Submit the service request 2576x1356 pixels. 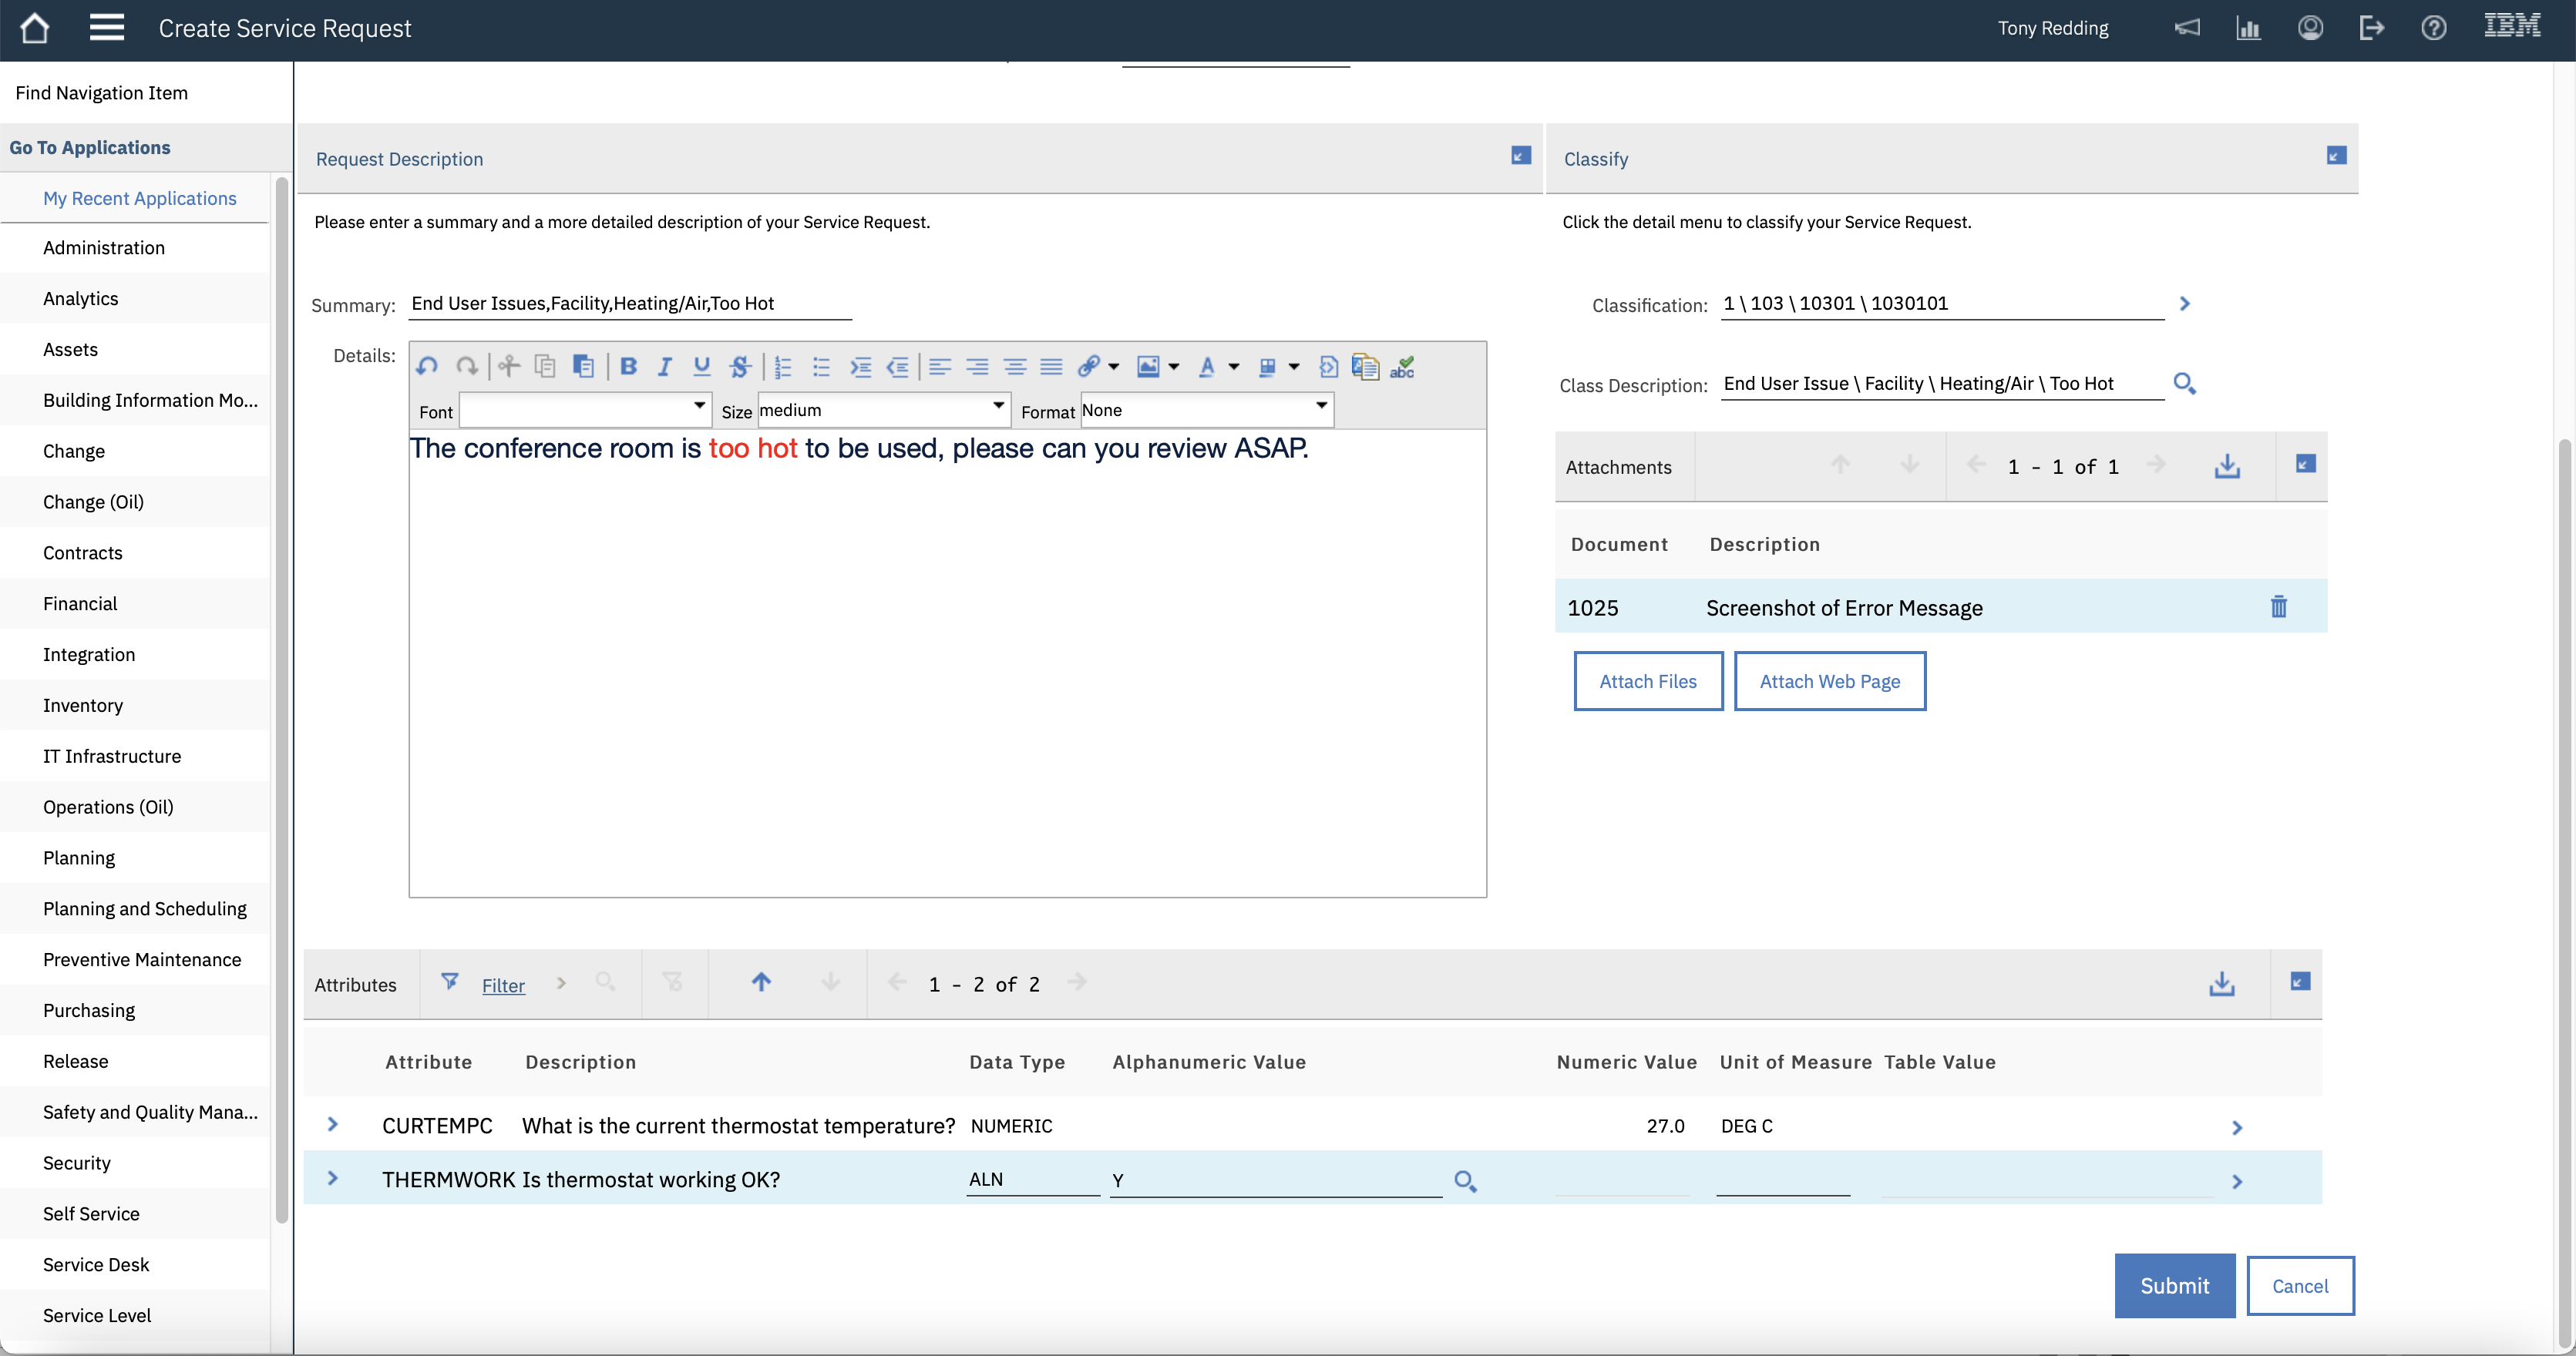(2175, 1286)
